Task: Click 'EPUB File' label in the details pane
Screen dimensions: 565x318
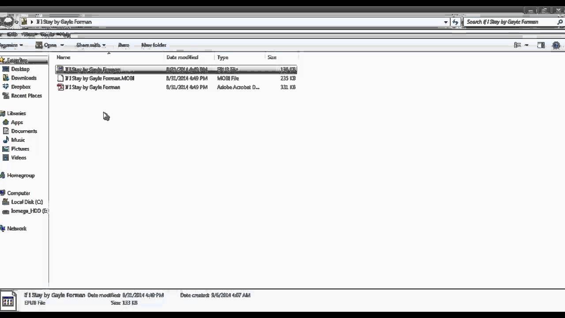Action: pos(35,303)
